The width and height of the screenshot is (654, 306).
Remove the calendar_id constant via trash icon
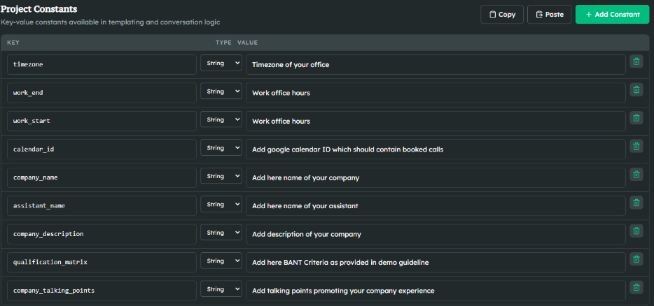tap(636, 146)
